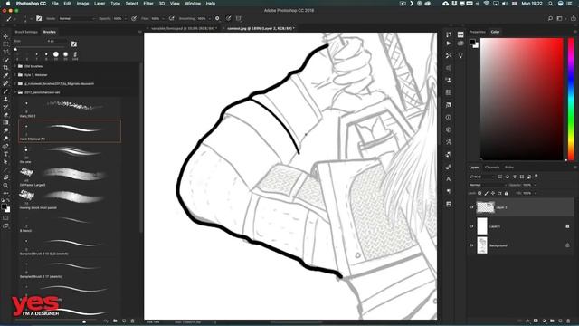Click the Background layer thumbnail
This screenshot has width=579, height=326.
(482, 245)
